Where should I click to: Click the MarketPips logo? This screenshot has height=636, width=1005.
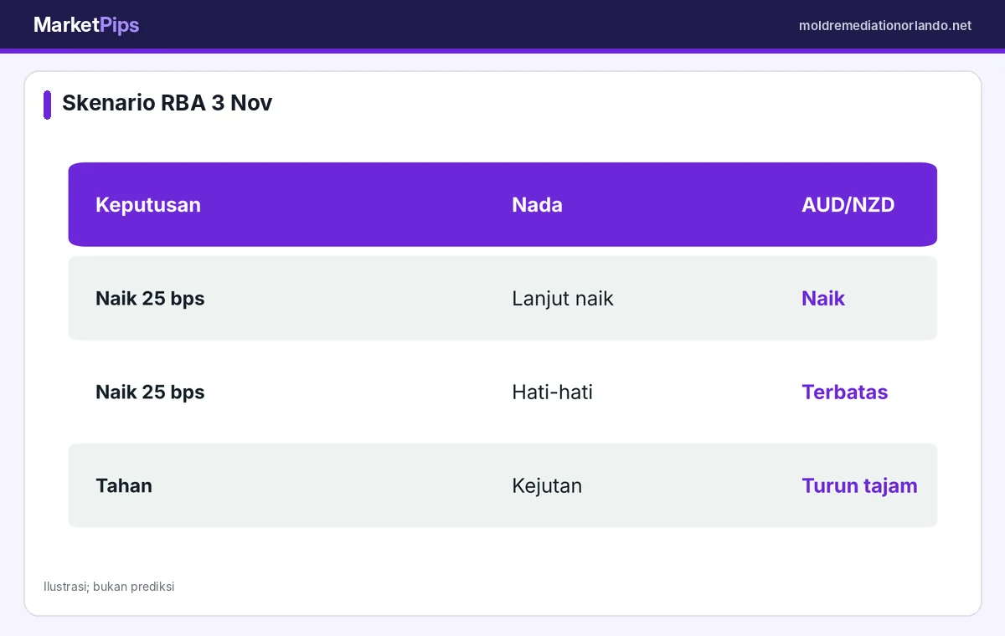(x=86, y=25)
